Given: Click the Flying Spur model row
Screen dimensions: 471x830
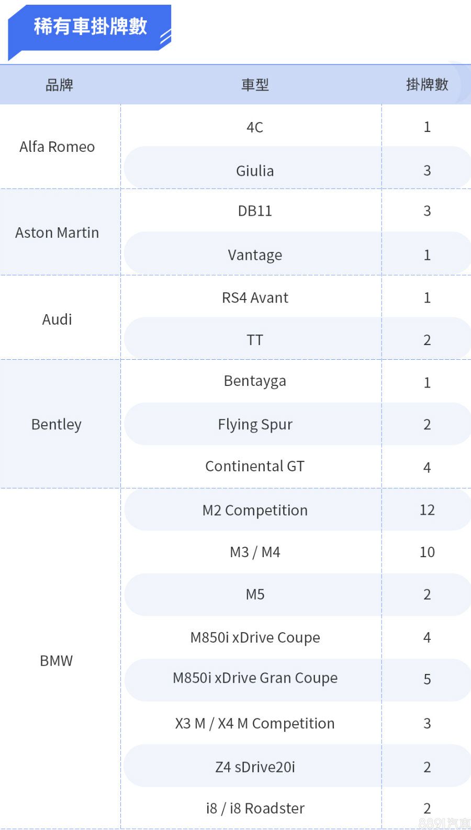Looking at the screenshot, I should (x=255, y=424).
